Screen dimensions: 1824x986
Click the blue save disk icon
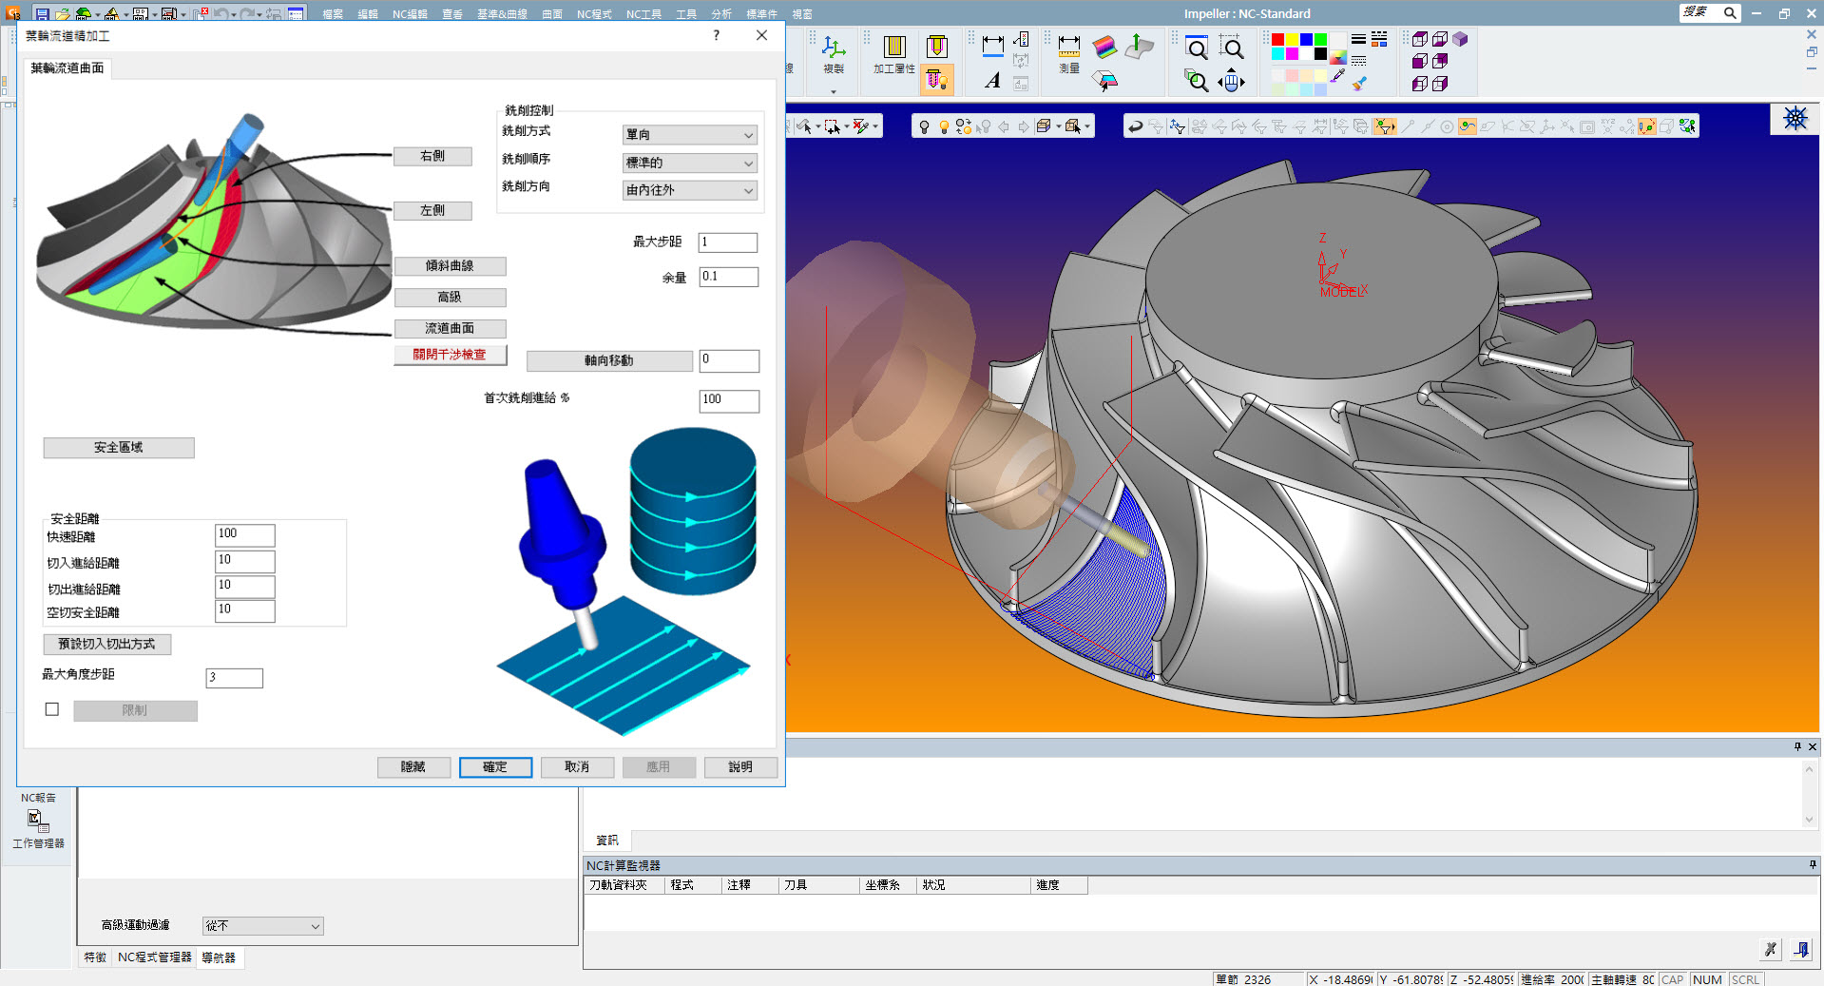pyautogui.click(x=41, y=13)
